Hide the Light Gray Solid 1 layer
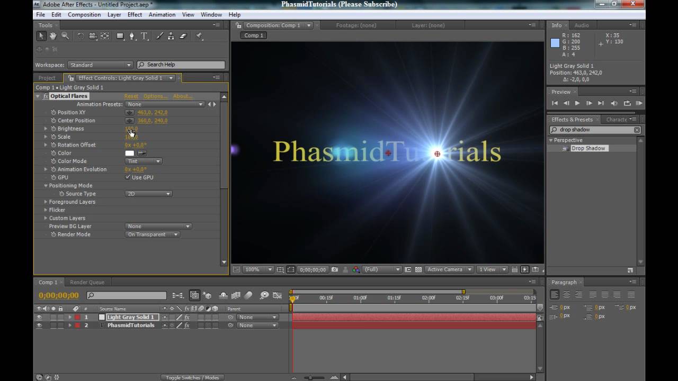678x381 pixels. pyautogui.click(x=39, y=317)
